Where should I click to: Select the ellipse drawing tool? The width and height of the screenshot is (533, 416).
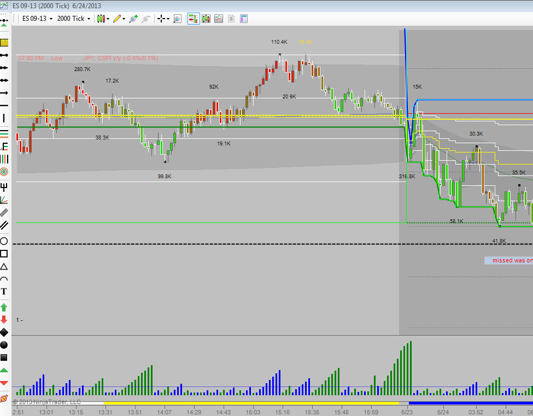tap(4, 241)
